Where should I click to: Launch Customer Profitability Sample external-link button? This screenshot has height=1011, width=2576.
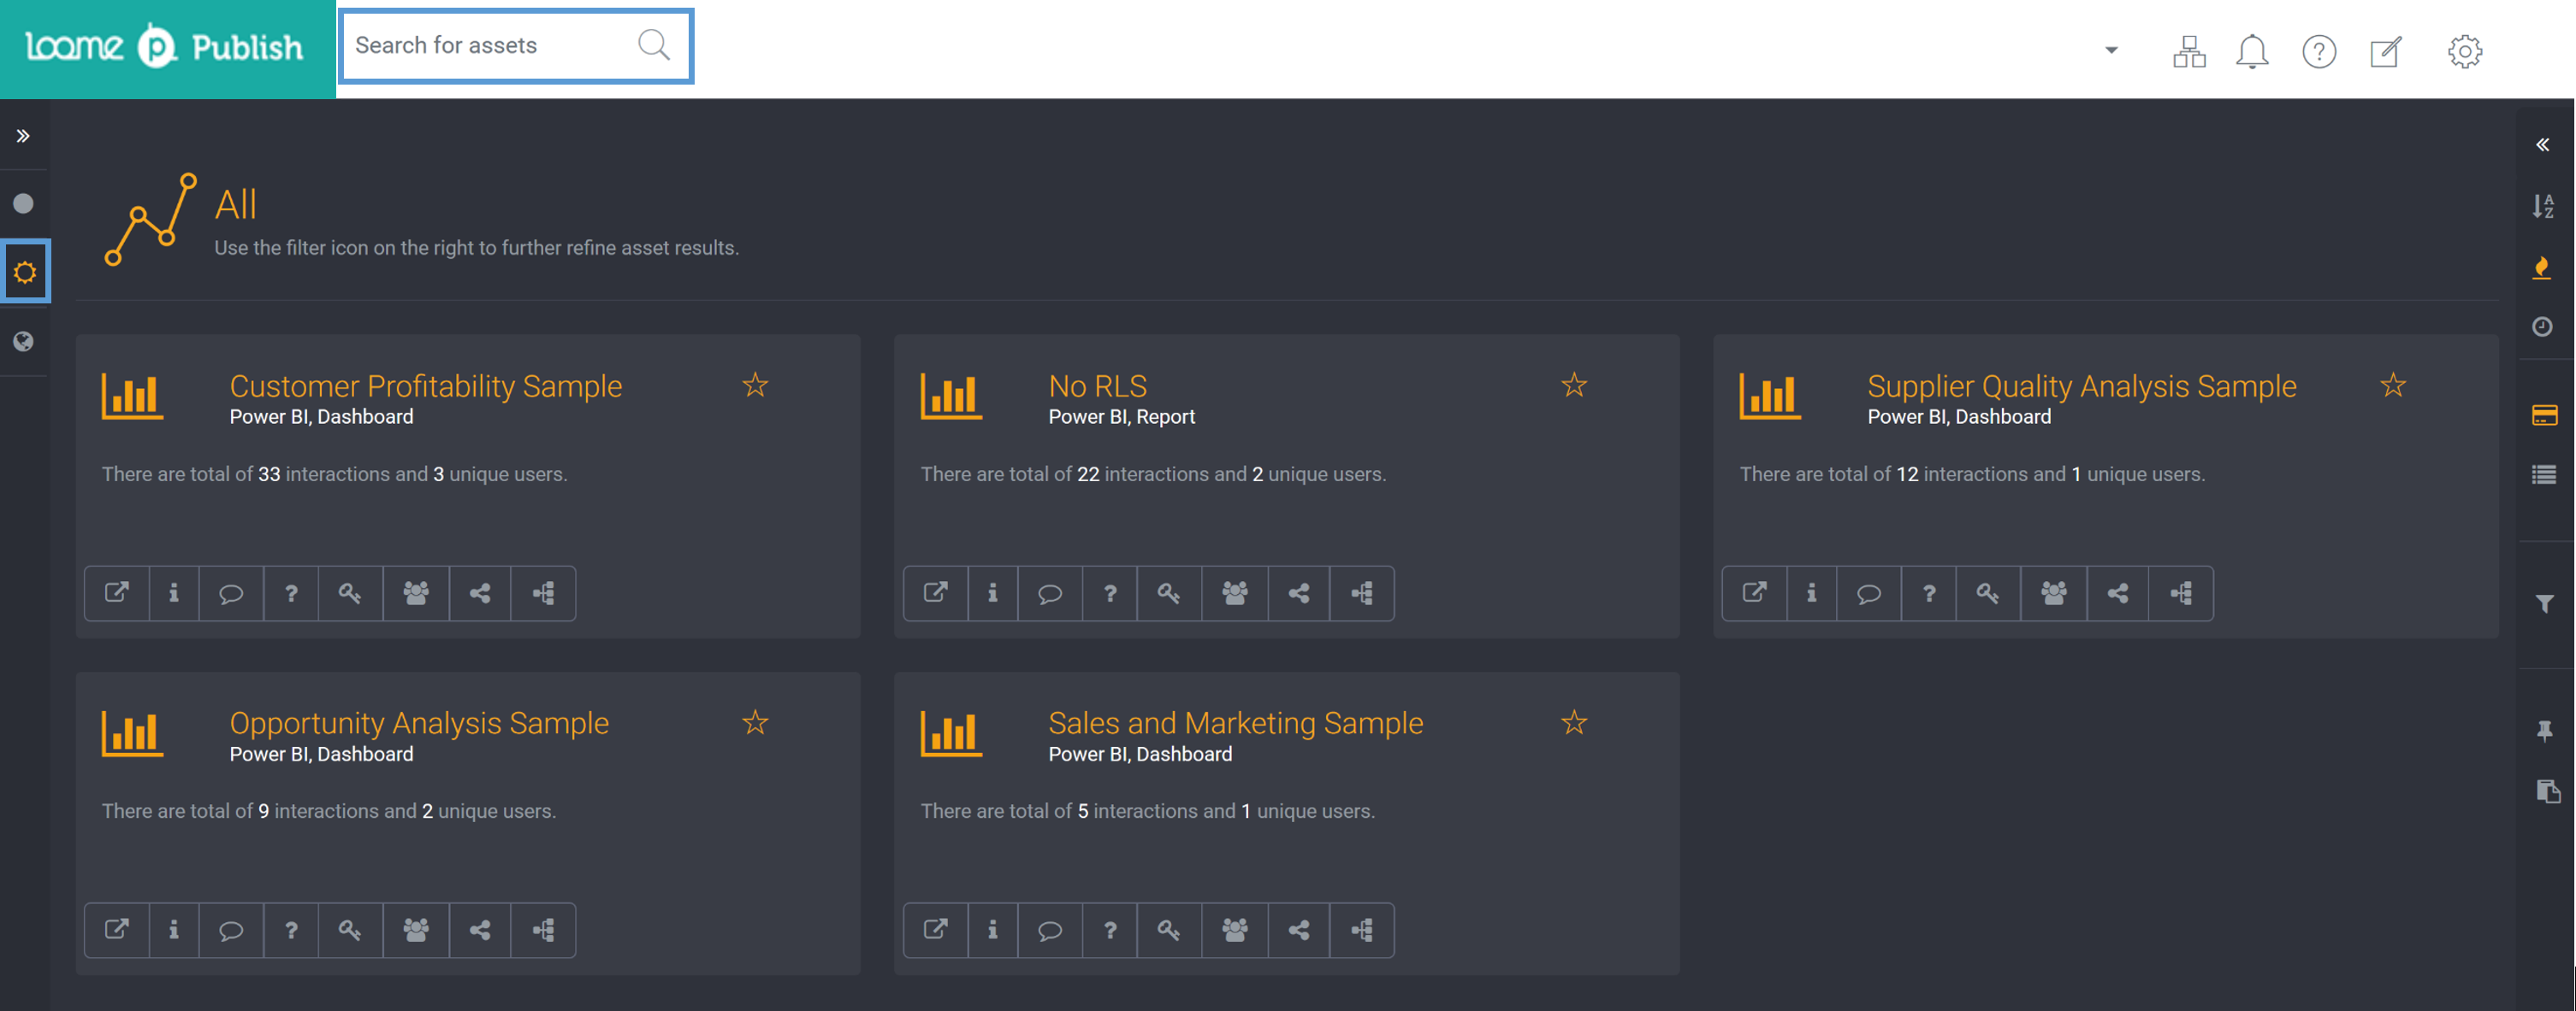click(x=117, y=593)
